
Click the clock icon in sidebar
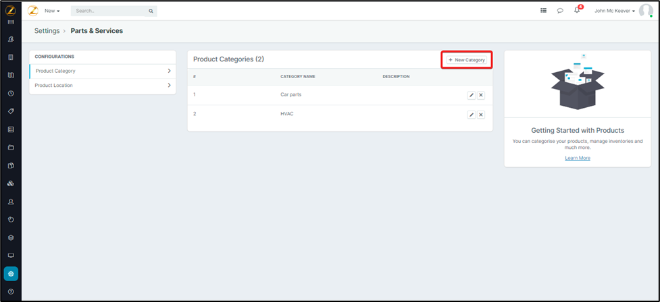click(11, 93)
